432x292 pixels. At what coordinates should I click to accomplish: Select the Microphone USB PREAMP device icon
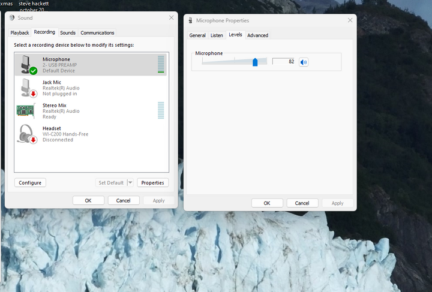[28, 64]
